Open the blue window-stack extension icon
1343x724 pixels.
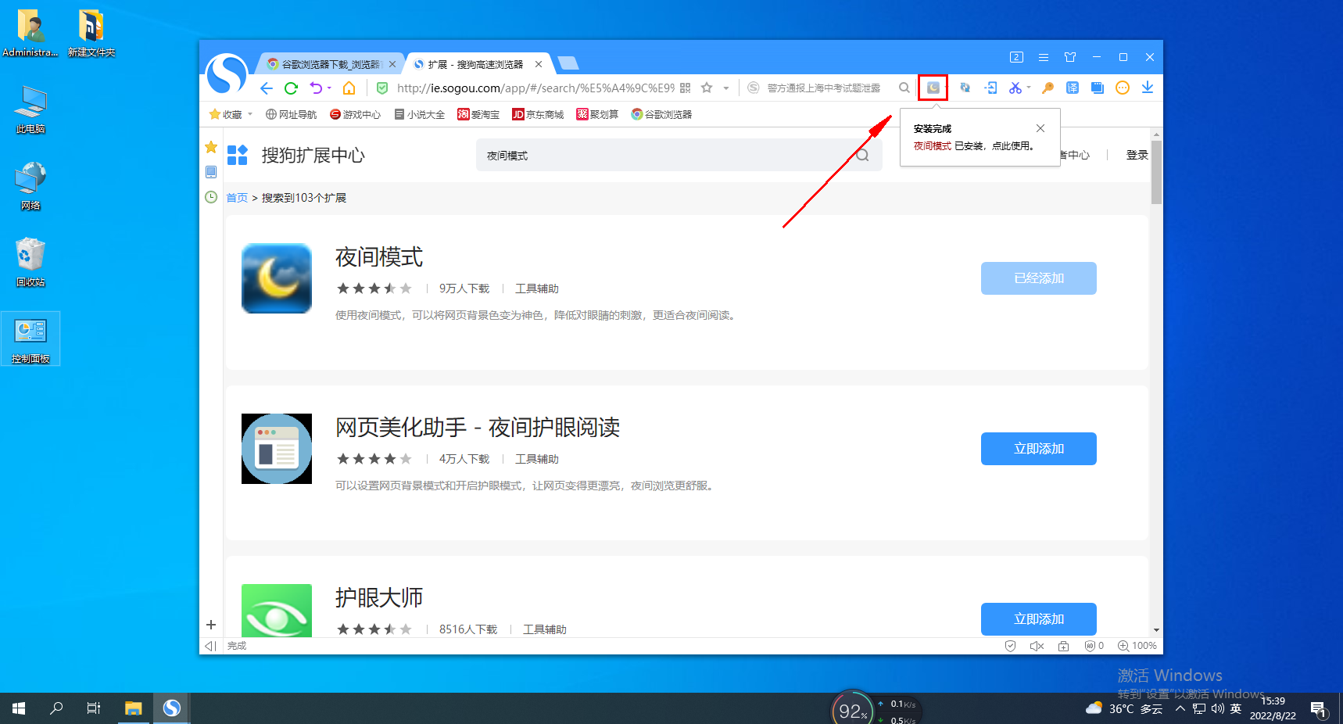(x=1098, y=88)
